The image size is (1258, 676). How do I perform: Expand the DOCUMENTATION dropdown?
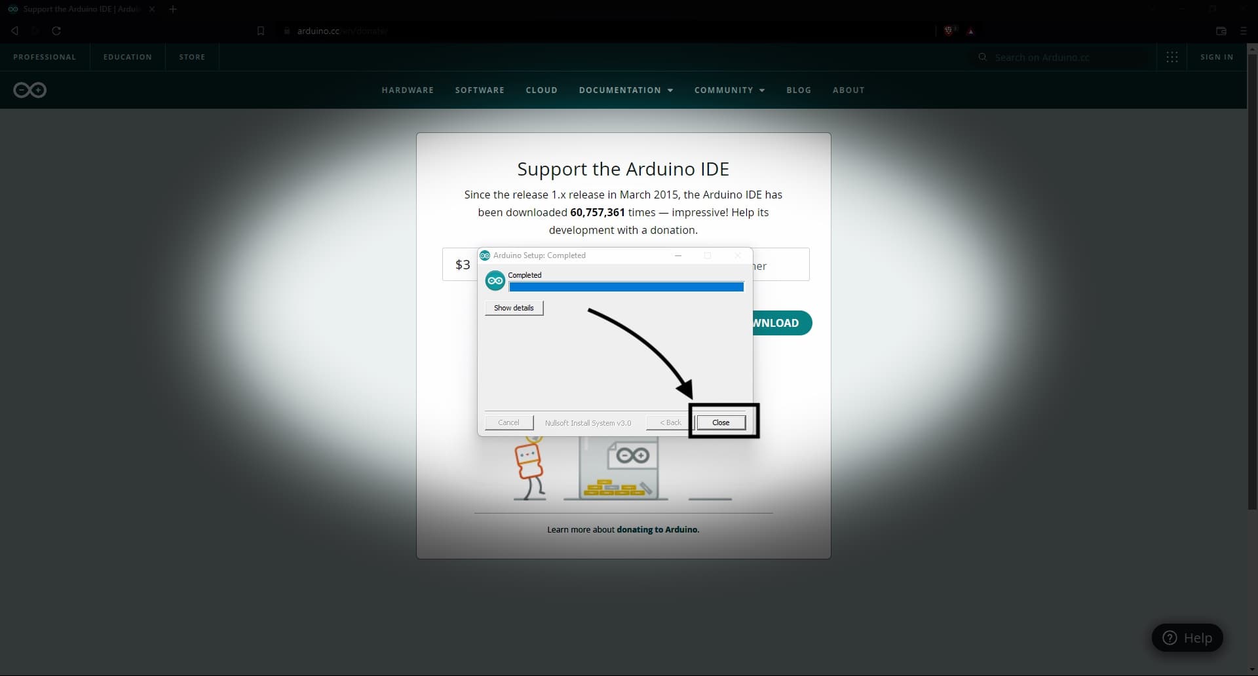(626, 90)
